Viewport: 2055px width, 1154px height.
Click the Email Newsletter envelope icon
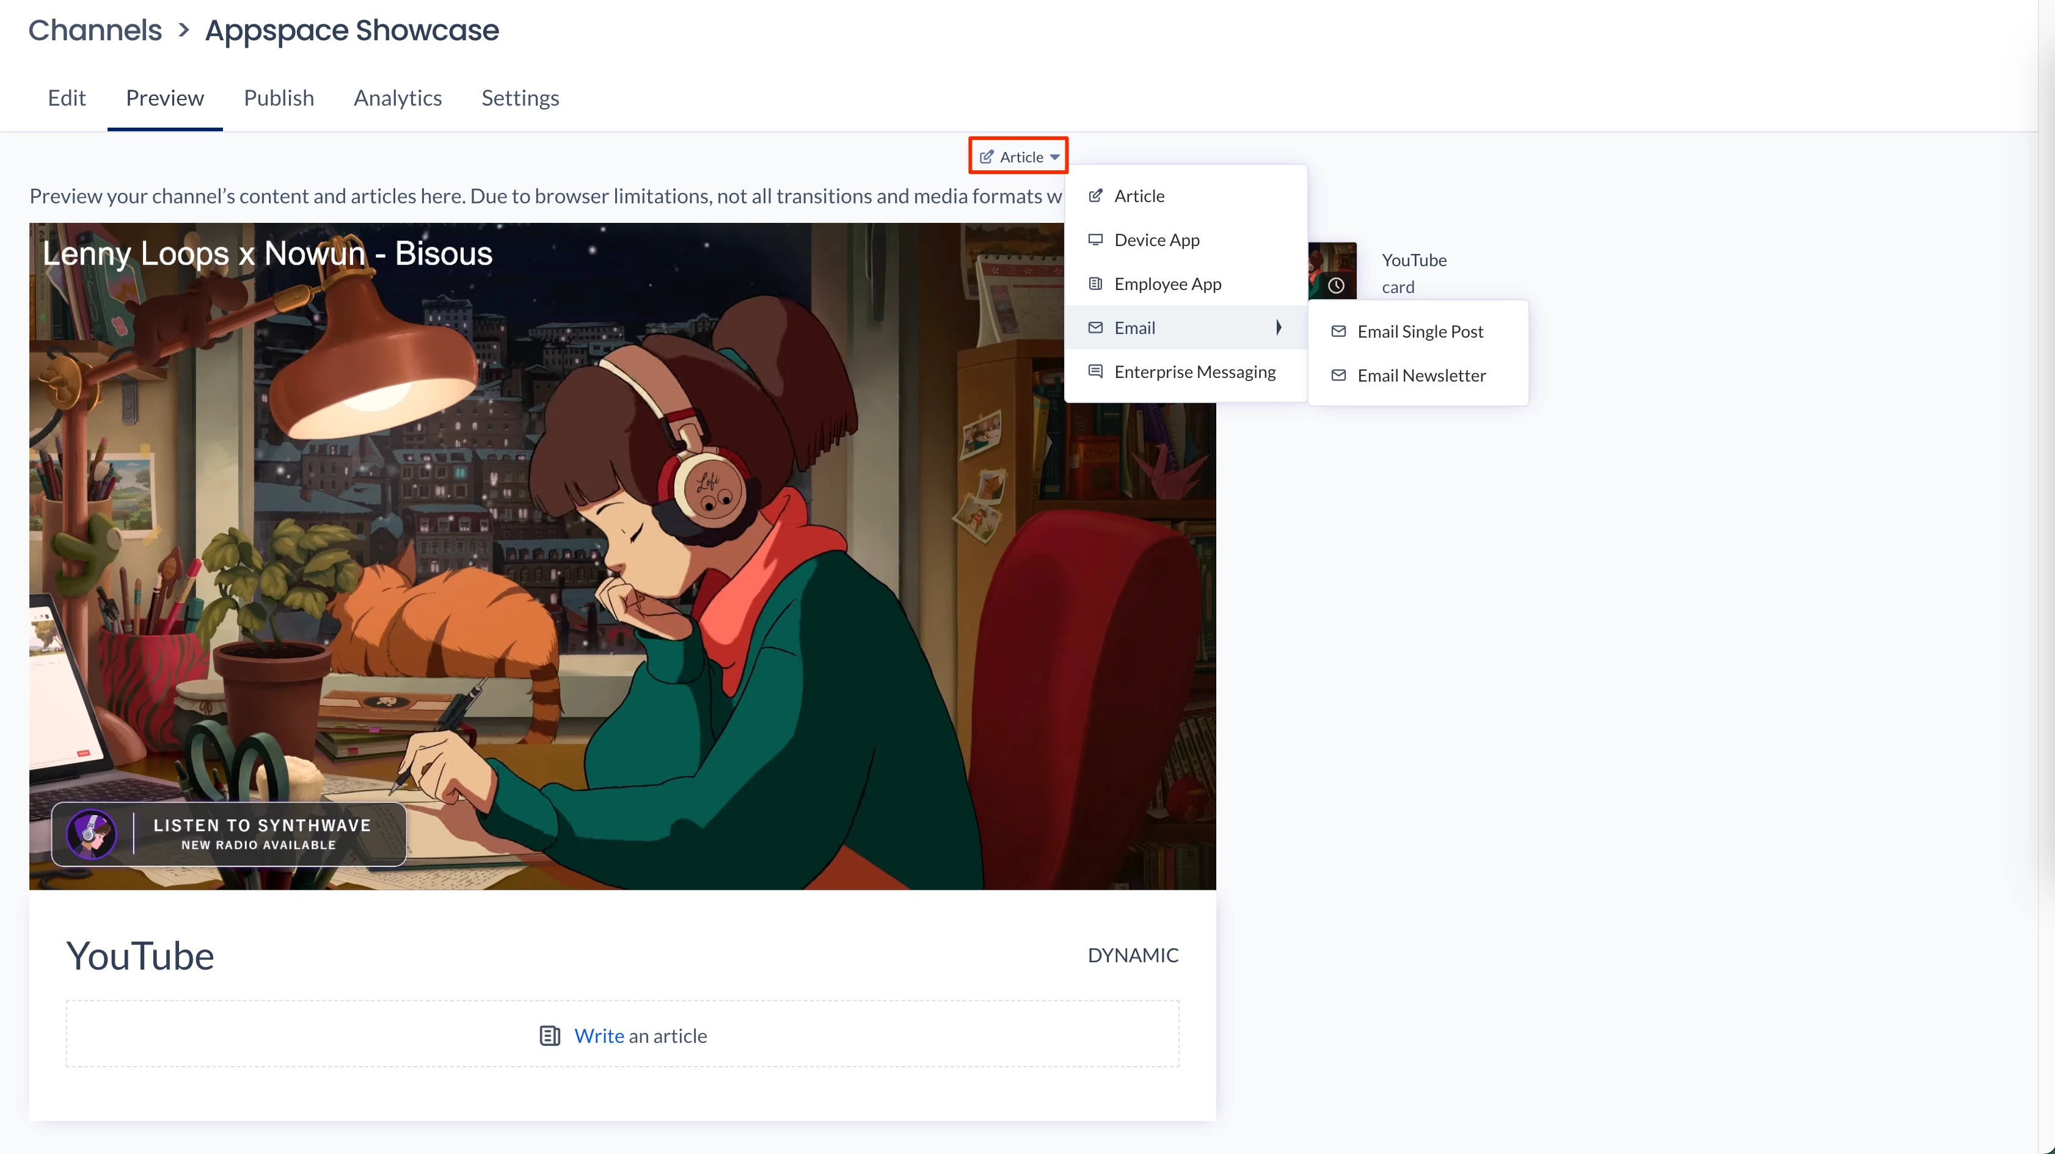pyautogui.click(x=1338, y=376)
